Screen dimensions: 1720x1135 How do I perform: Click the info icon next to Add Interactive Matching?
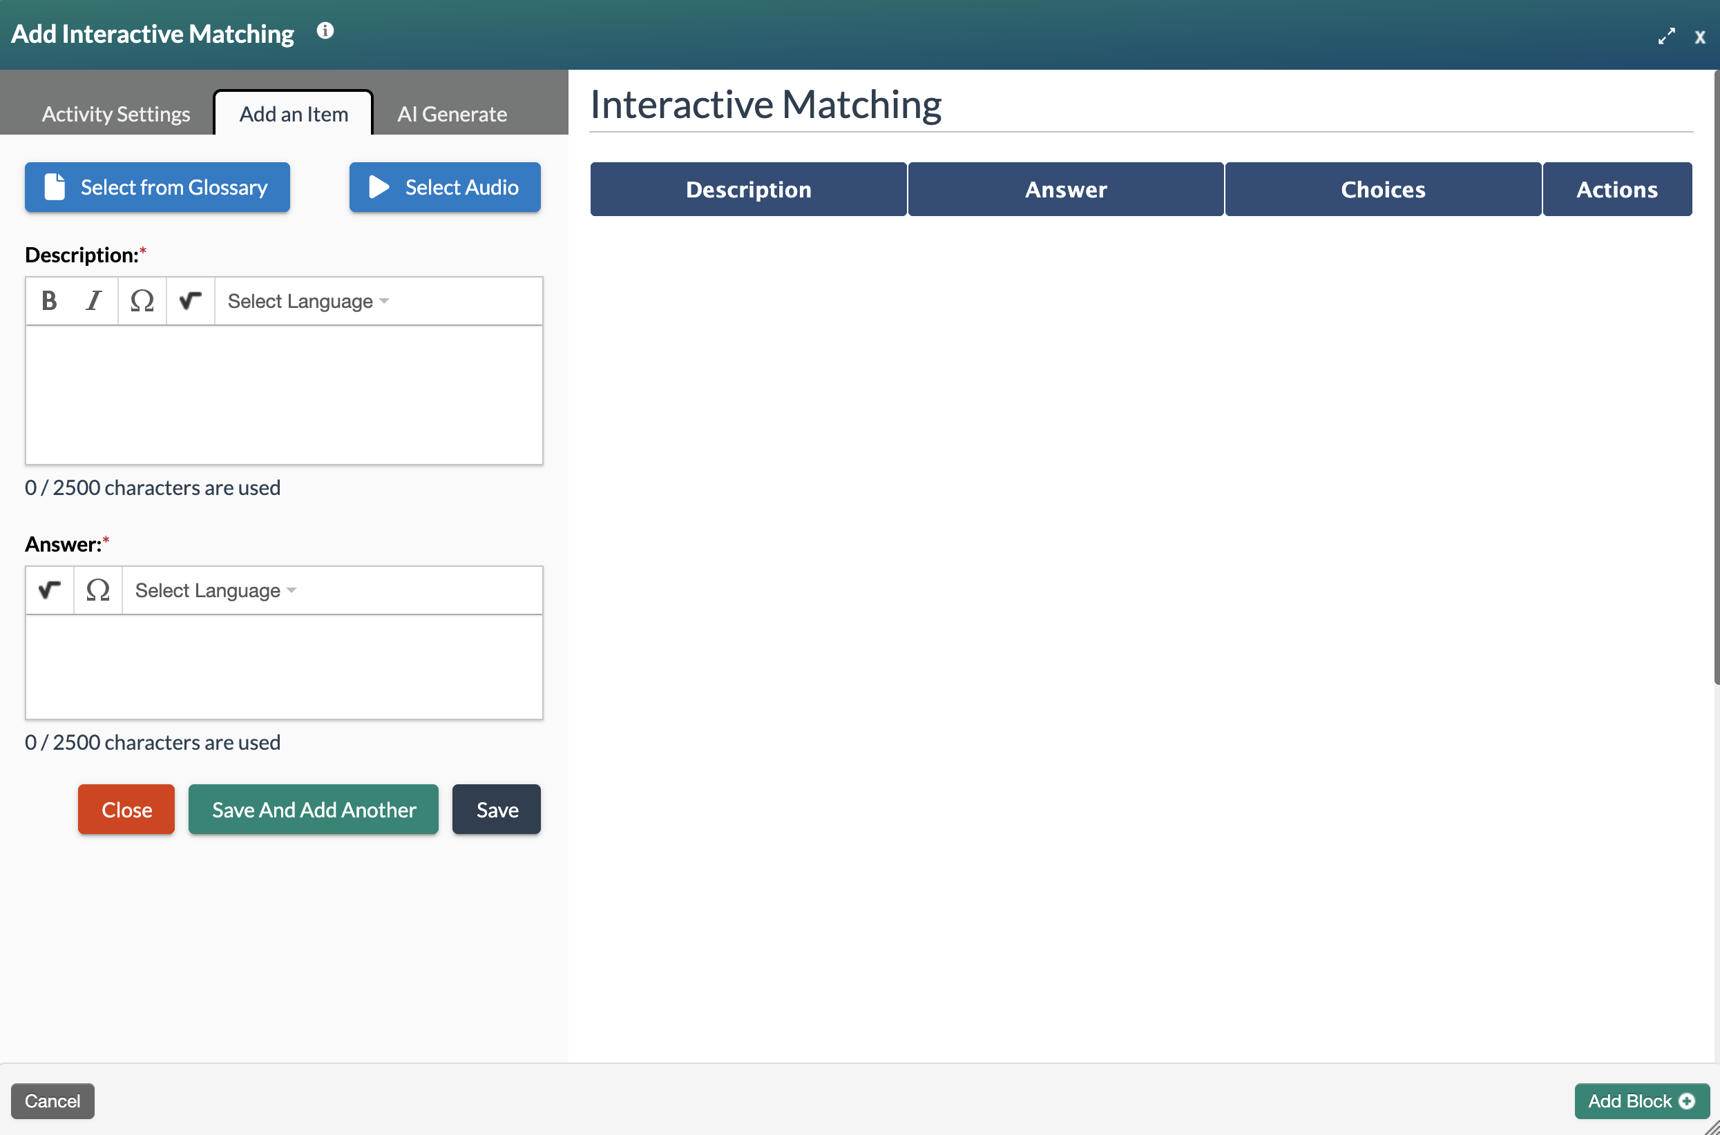(x=326, y=30)
